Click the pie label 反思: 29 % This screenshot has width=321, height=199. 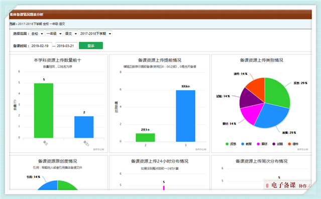pyautogui.click(x=300, y=83)
